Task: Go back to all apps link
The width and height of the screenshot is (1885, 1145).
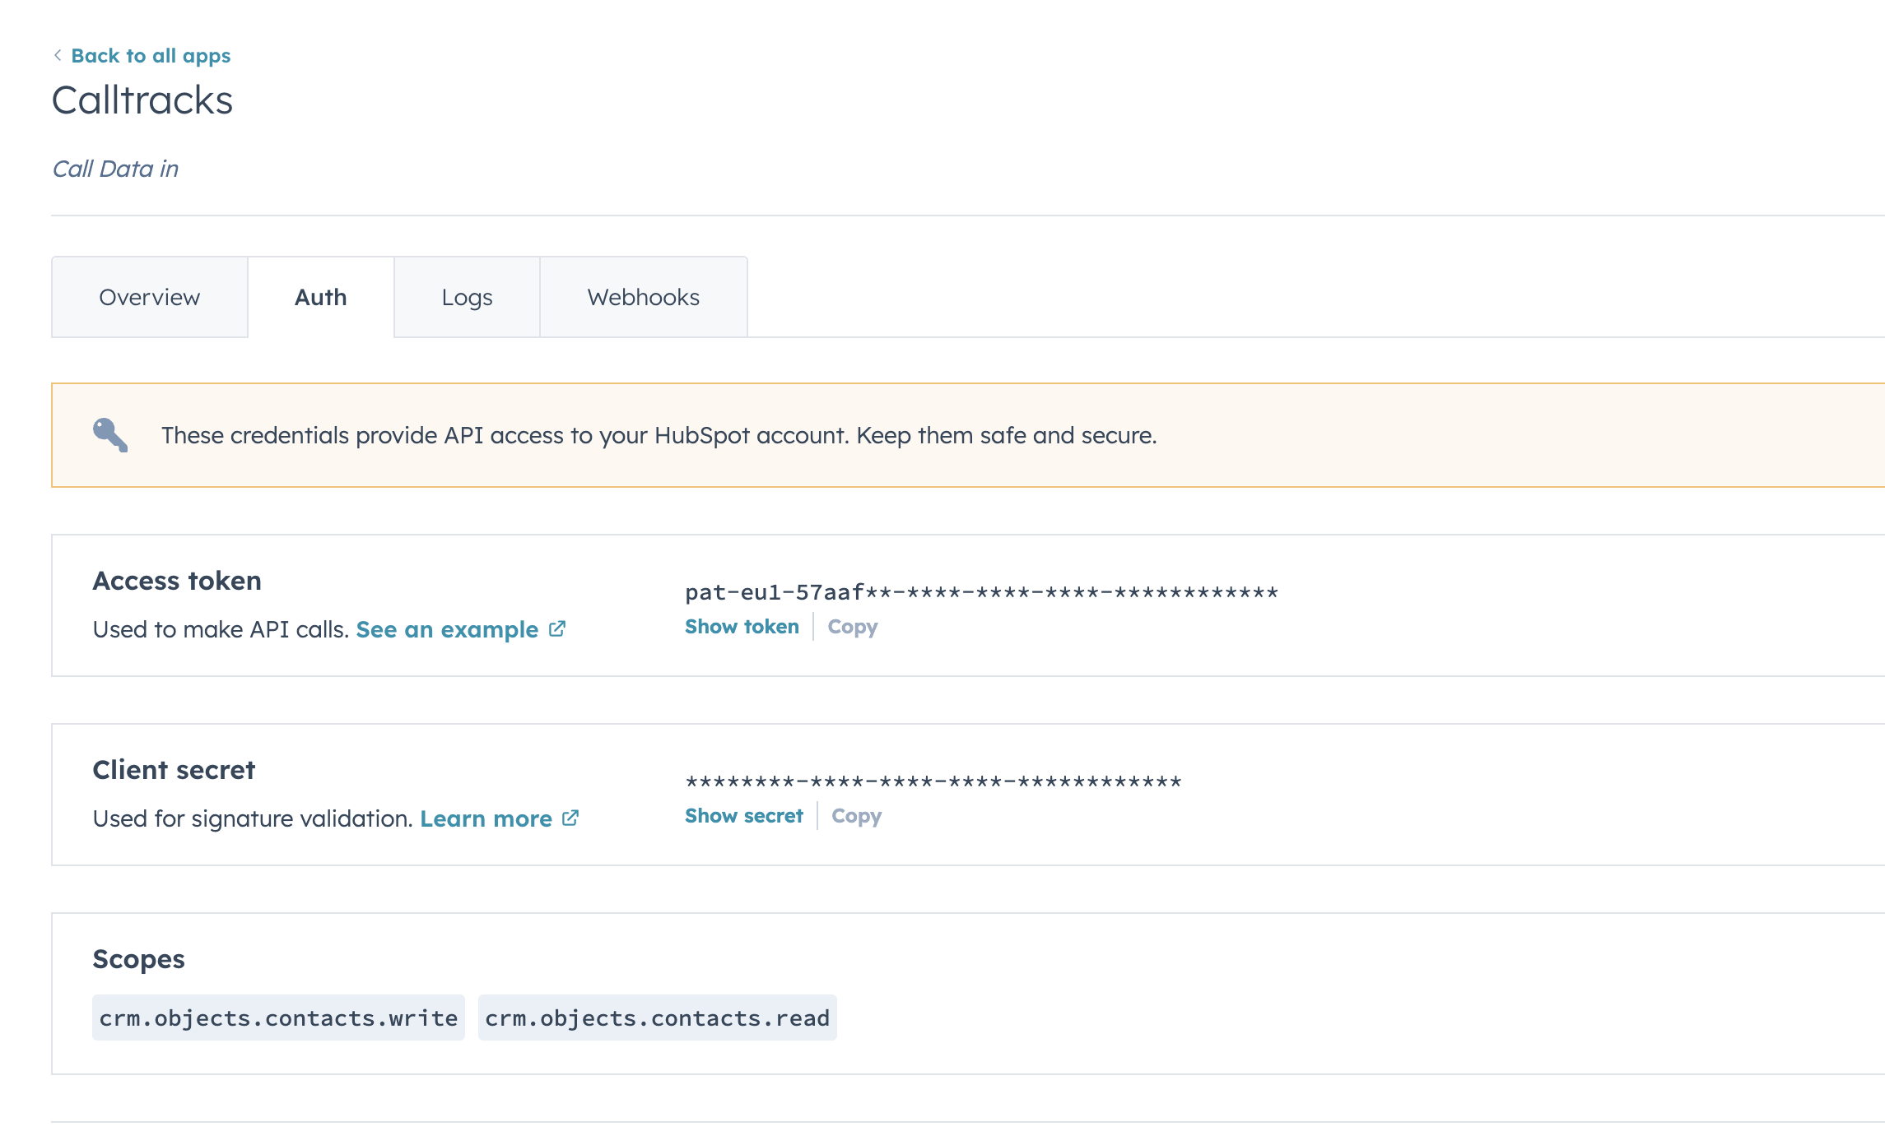Action: pyautogui.click(x=151, y=56)
